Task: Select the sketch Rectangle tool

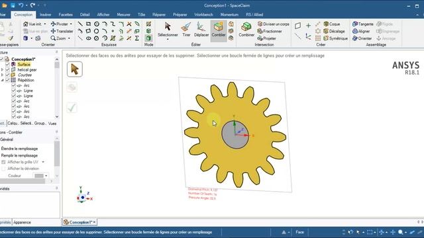Action: (88, 24)
